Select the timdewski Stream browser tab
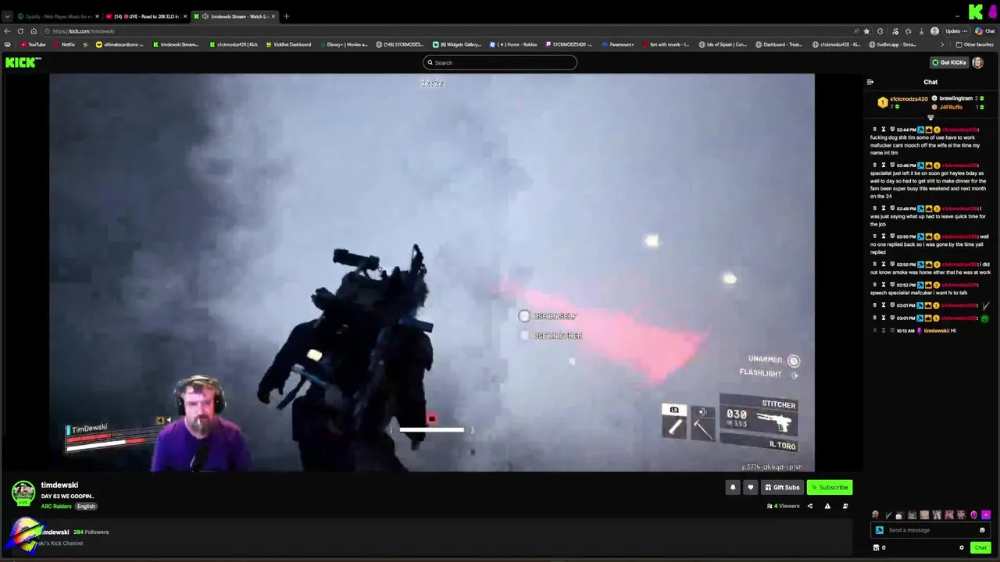The image size is (1000, 562). coord(234,16)
